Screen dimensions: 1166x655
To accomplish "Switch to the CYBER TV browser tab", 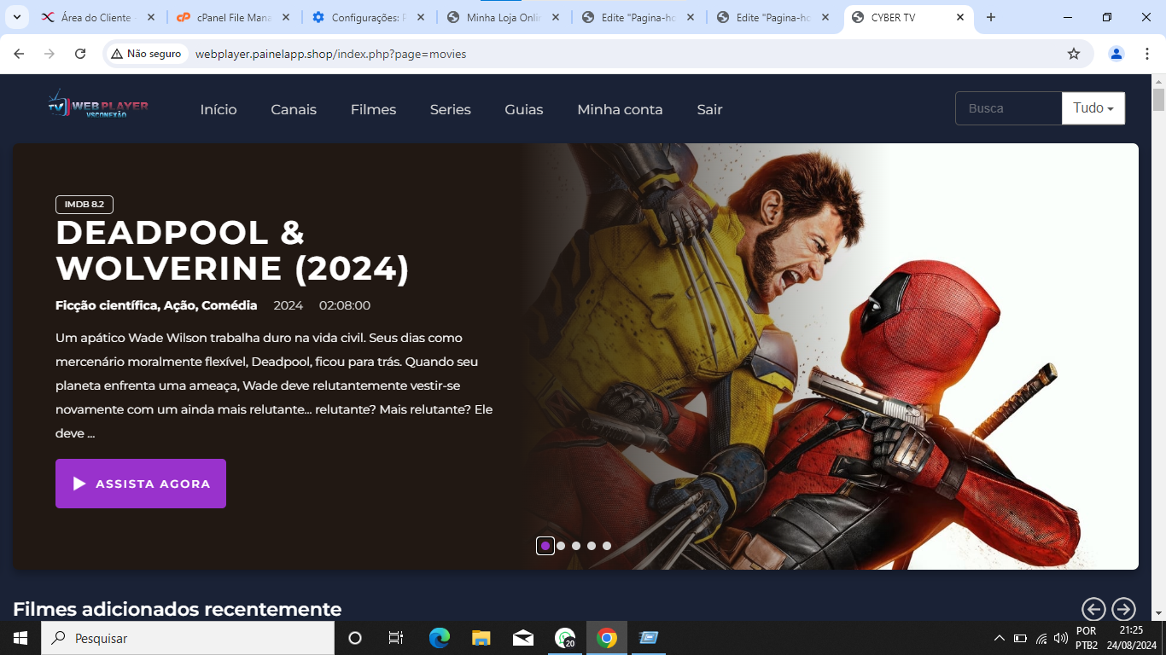I will (x=892, y=16).
